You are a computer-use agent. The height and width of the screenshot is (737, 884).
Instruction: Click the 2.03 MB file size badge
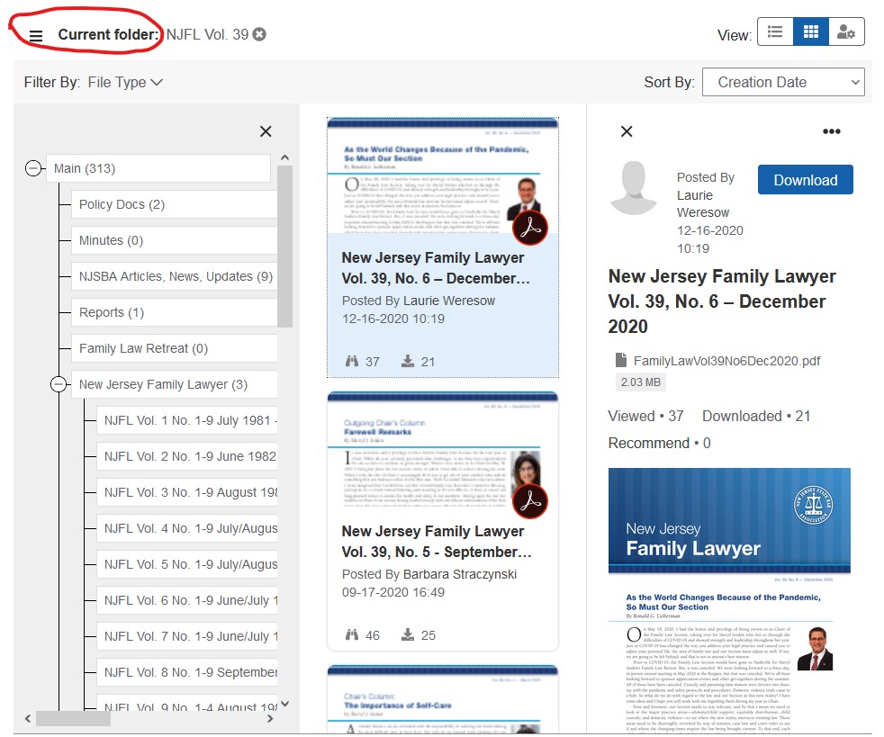pos(640,382)
